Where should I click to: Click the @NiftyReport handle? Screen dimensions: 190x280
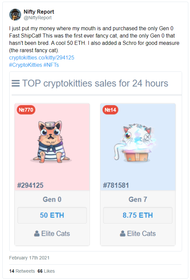click(37, 18)
